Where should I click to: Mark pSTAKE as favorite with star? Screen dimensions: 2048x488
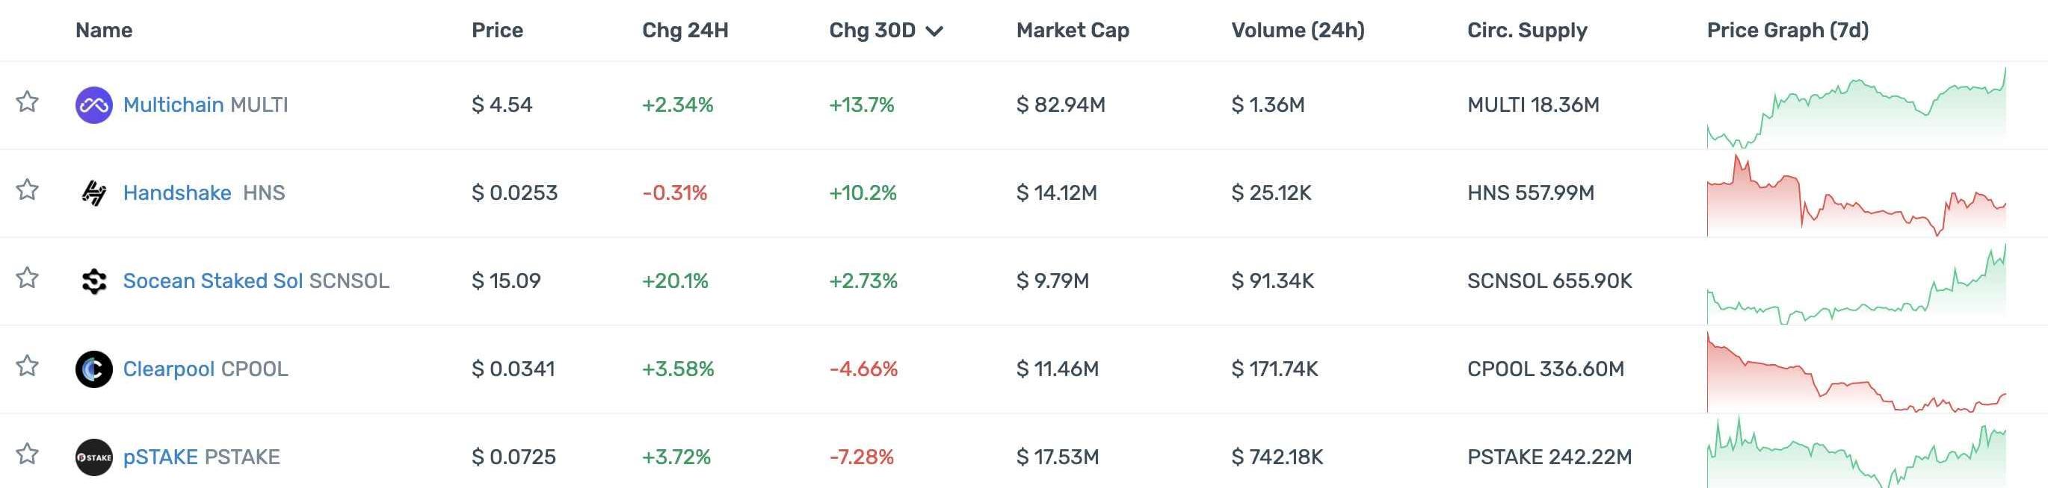[28, 454]
